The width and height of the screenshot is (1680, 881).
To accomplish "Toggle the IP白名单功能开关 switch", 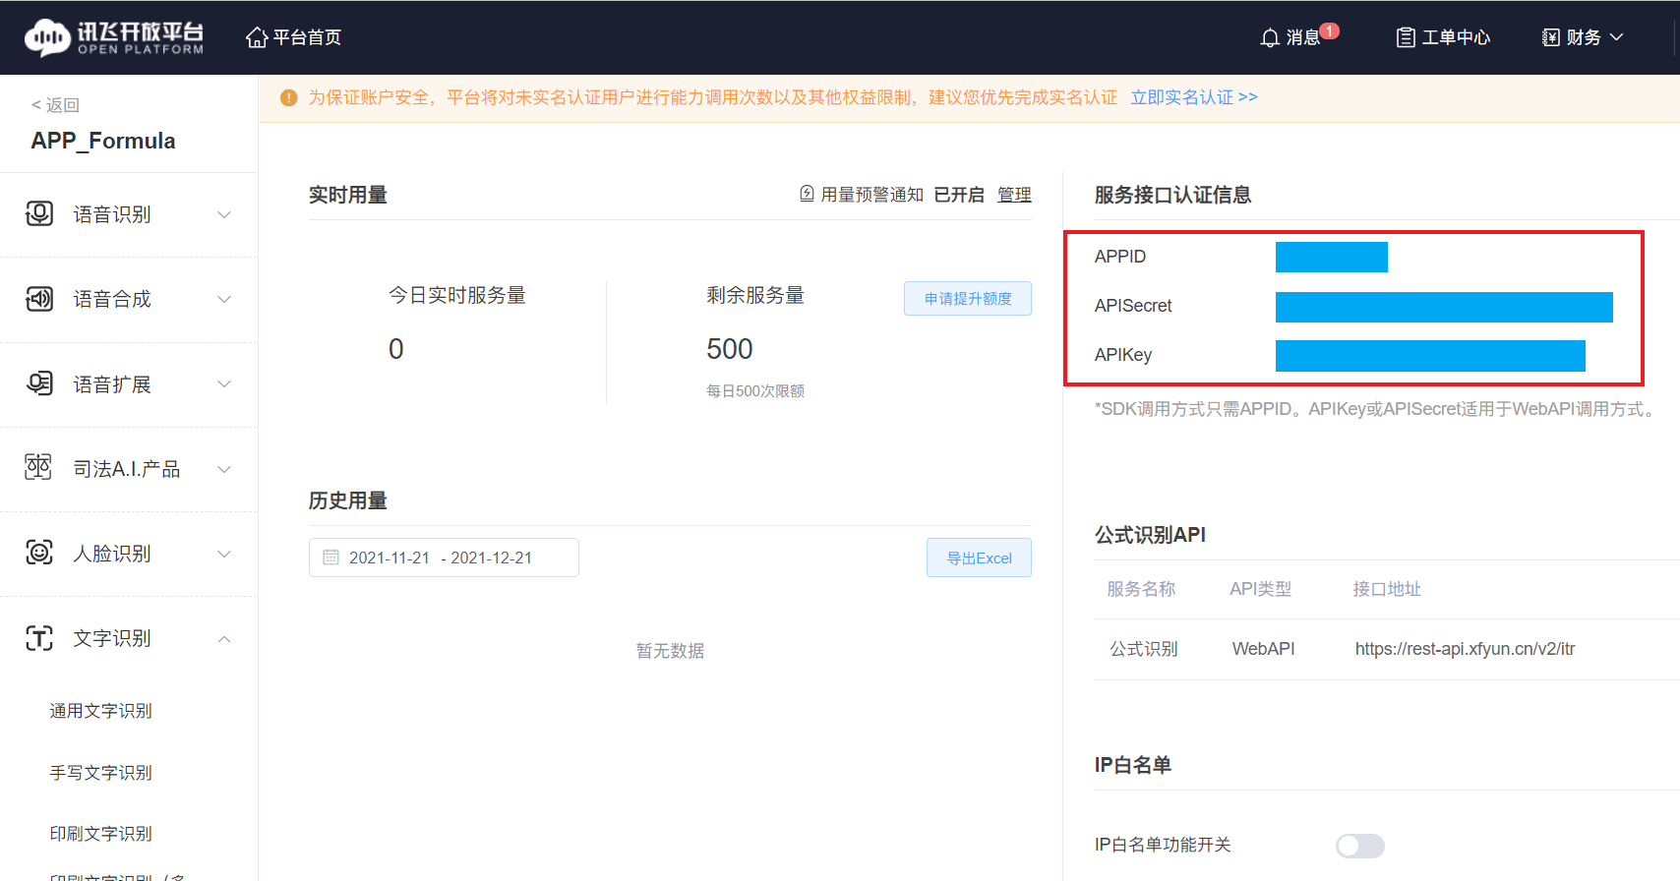I will 1360,846.
